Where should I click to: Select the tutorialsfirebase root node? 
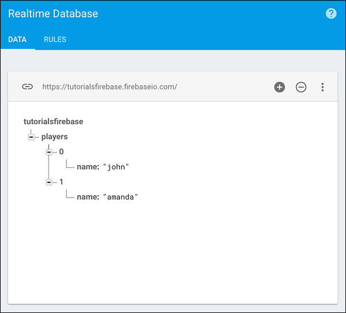[x=53, y=122]
